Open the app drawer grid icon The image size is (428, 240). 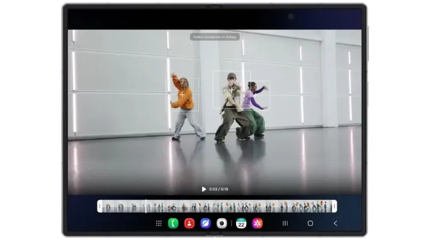(x=159, y=224)
